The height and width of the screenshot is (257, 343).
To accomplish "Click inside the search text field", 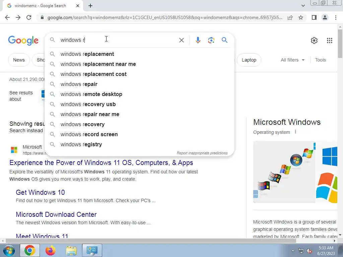I will click(118, 40).
